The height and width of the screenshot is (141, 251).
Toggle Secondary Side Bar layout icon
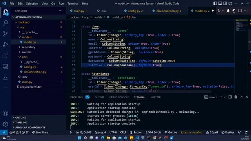click(x=225, y=4)
